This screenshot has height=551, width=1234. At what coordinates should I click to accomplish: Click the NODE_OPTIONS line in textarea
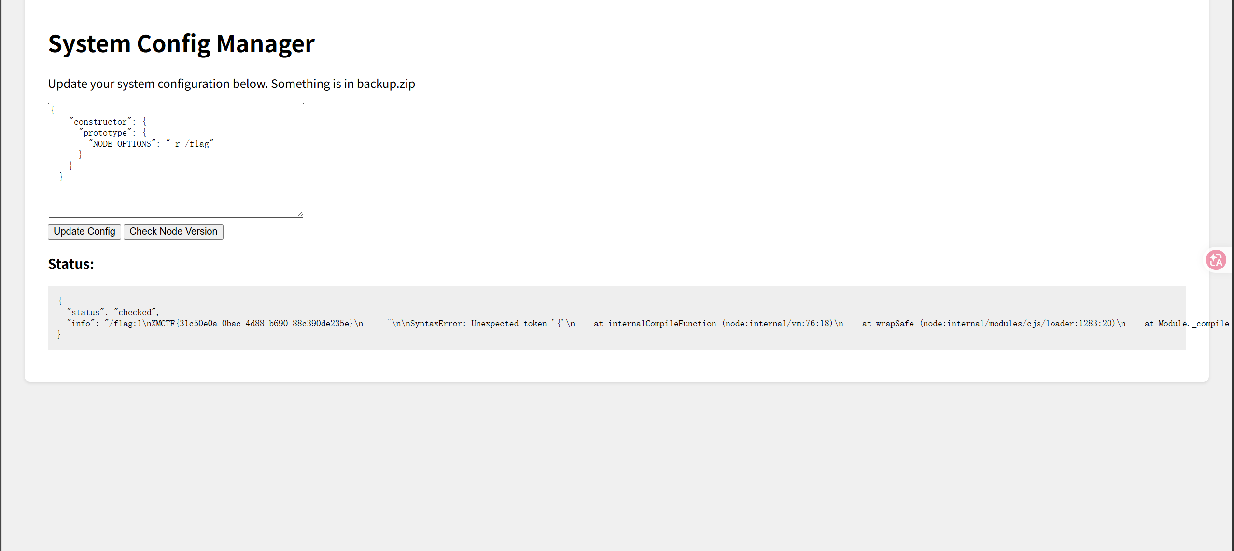(123, 144)
